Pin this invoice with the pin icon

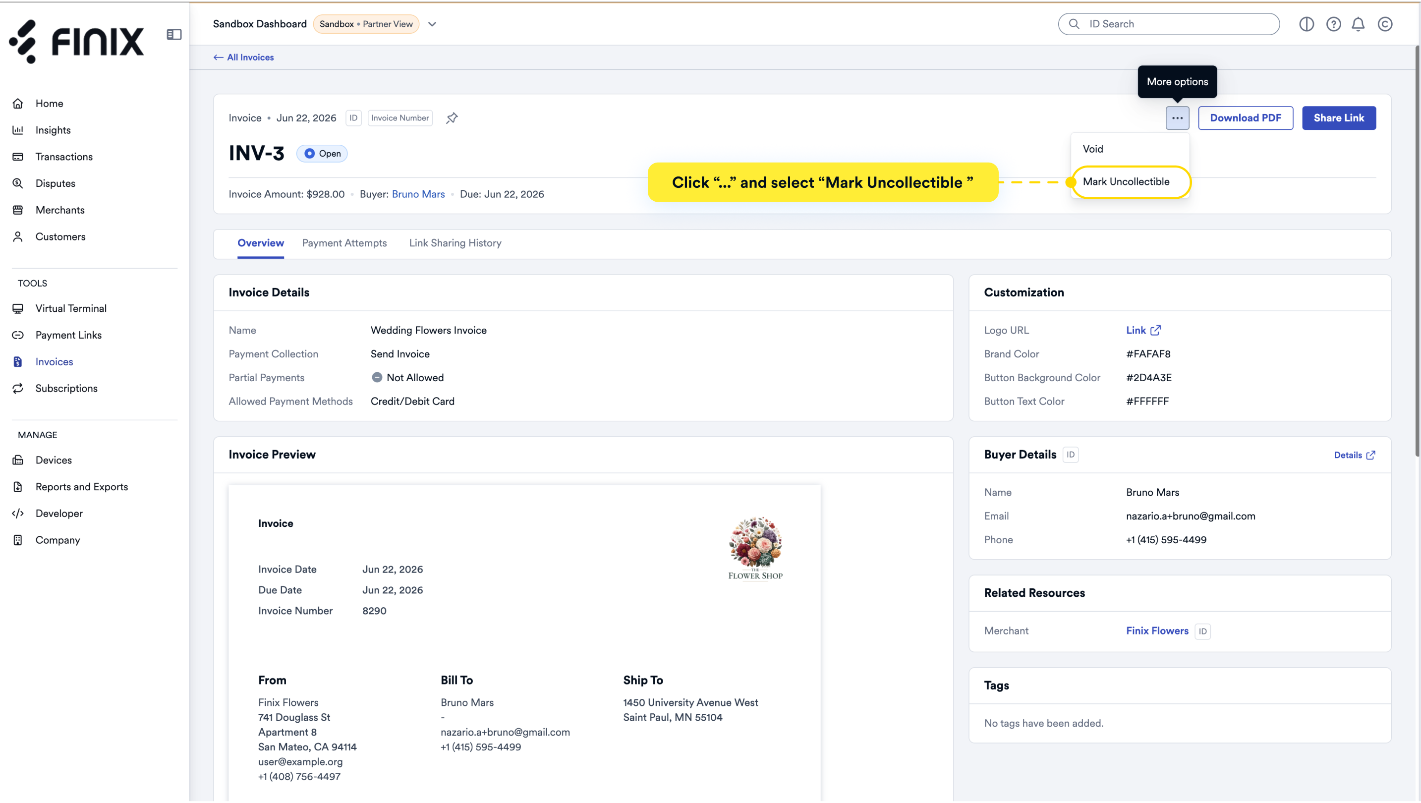pyautogui.click(x=452, y=118)
